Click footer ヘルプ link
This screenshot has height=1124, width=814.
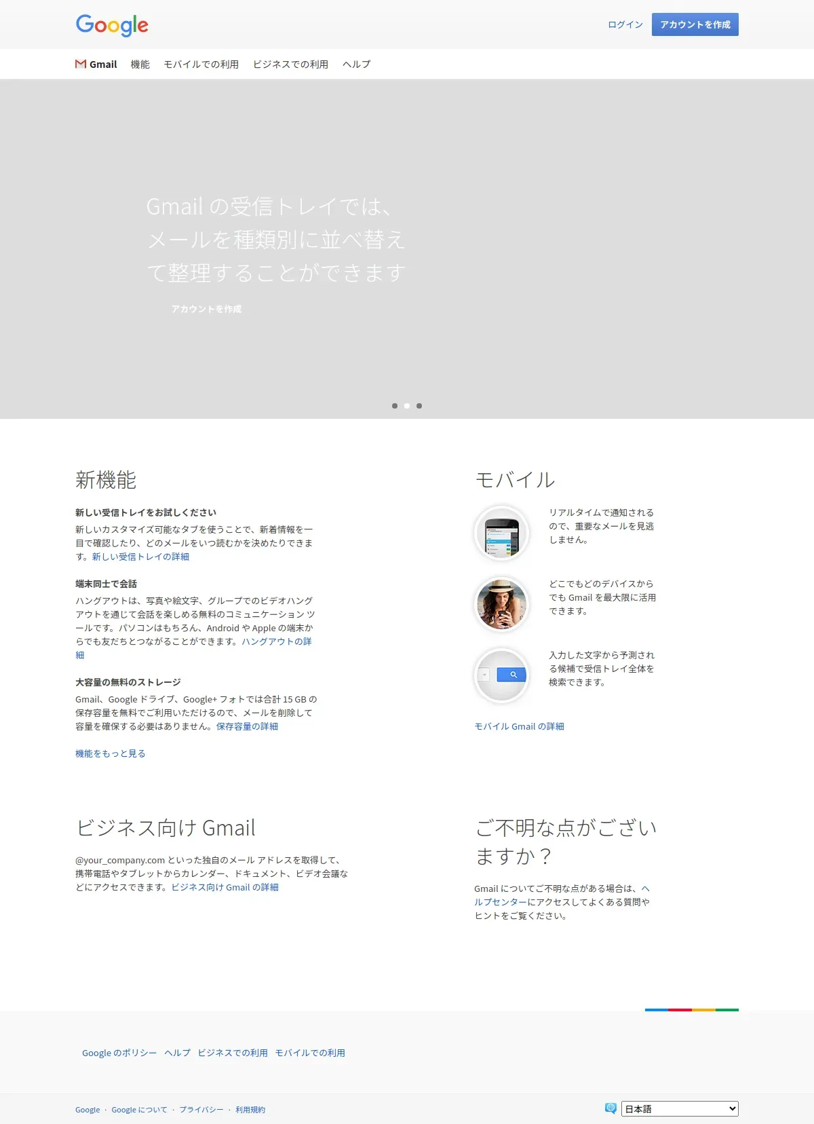tap(178, 1053)
